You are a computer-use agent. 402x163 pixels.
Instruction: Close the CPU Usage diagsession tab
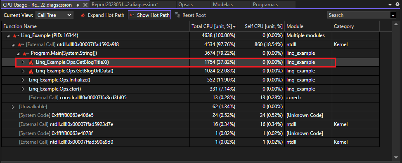[x=85, y=5]
